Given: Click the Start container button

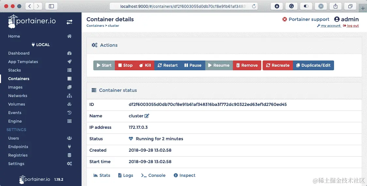Looking at the screenshot, I should pos(104,65).
